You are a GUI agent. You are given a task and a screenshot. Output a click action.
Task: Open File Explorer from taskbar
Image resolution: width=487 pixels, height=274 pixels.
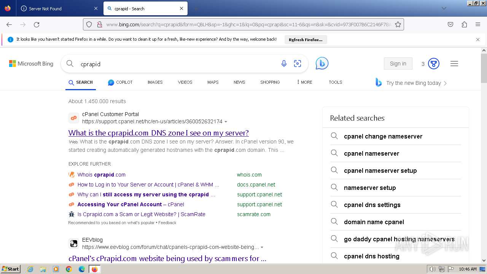[43, 269]
